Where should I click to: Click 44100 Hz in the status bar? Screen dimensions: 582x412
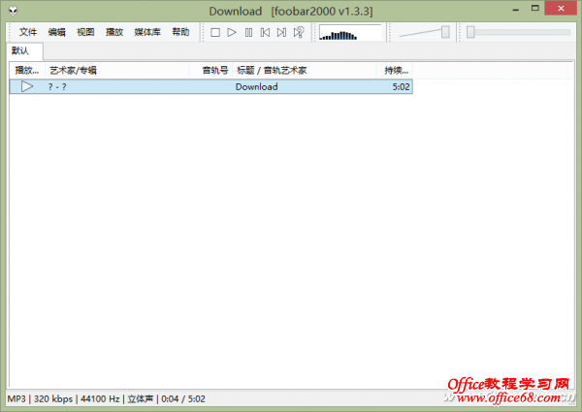pos(100,399)
